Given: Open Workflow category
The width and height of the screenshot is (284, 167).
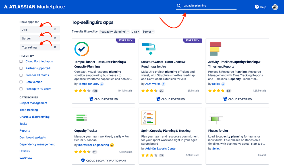Looking at the screenshot, I should pyautogui.click(x=26, y=158).
